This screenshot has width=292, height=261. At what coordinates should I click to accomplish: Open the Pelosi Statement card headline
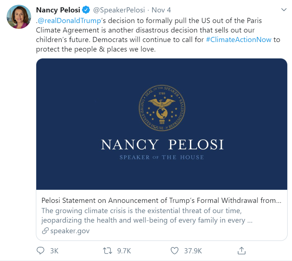[161, 200]
